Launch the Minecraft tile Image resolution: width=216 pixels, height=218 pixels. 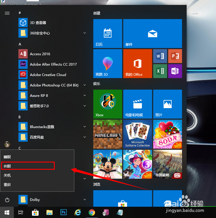(x=108, y=134)
